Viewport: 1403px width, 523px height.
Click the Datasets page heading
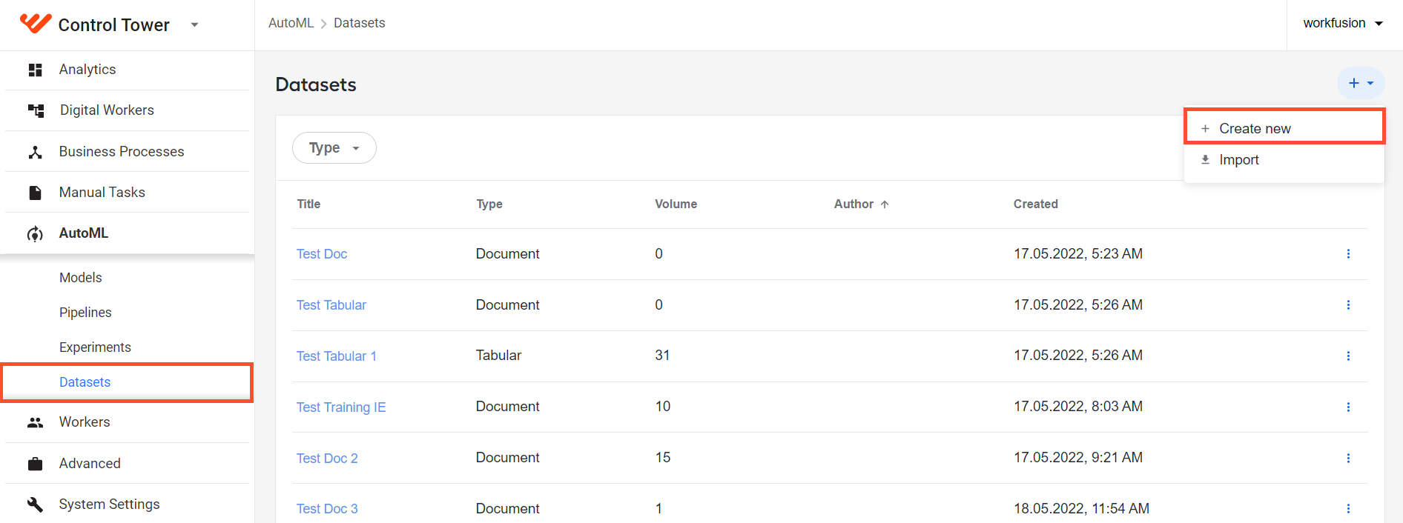click(x=316, y=84)
